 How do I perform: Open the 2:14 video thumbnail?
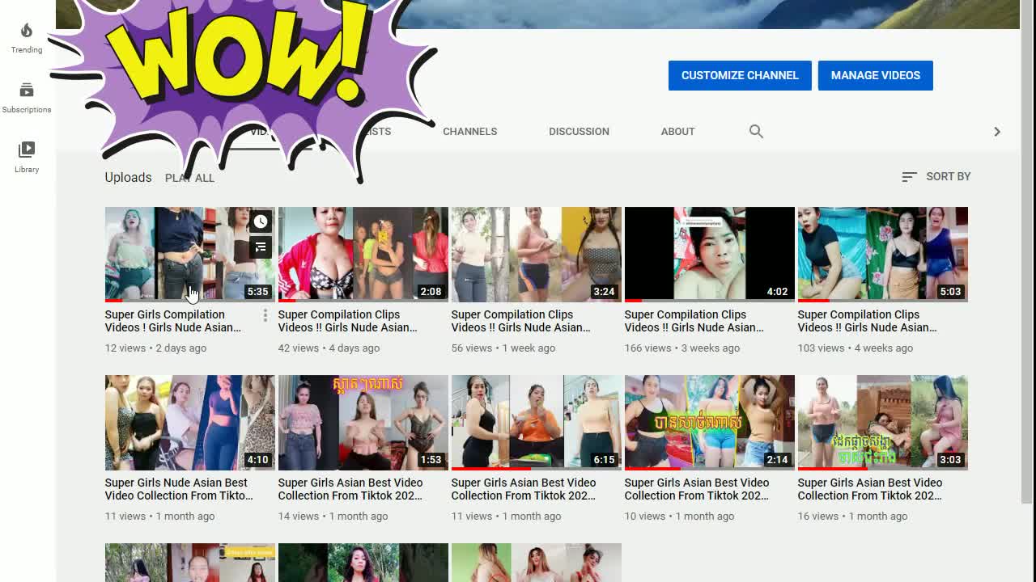tap(710, 423)
